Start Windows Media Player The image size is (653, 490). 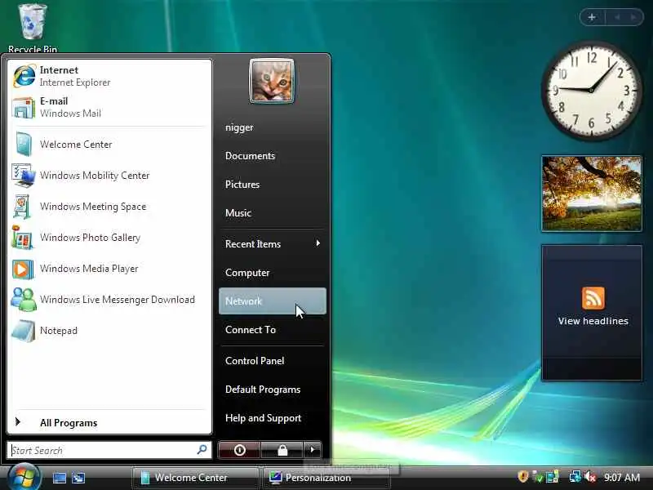point(109,269)
